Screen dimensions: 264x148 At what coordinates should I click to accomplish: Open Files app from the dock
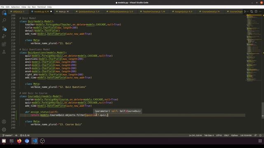(x=4, y=141)
